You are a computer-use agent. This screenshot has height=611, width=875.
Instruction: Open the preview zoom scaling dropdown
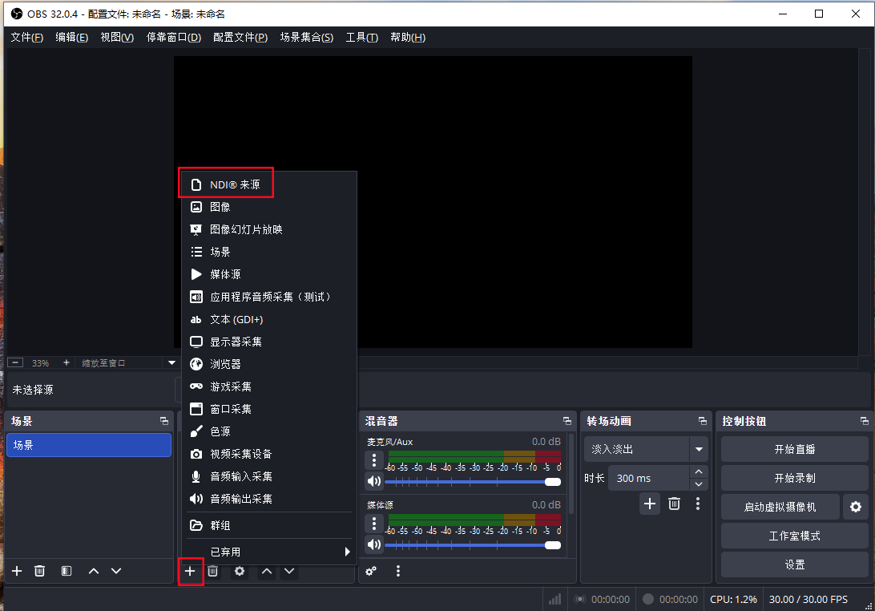coord(171,363)
